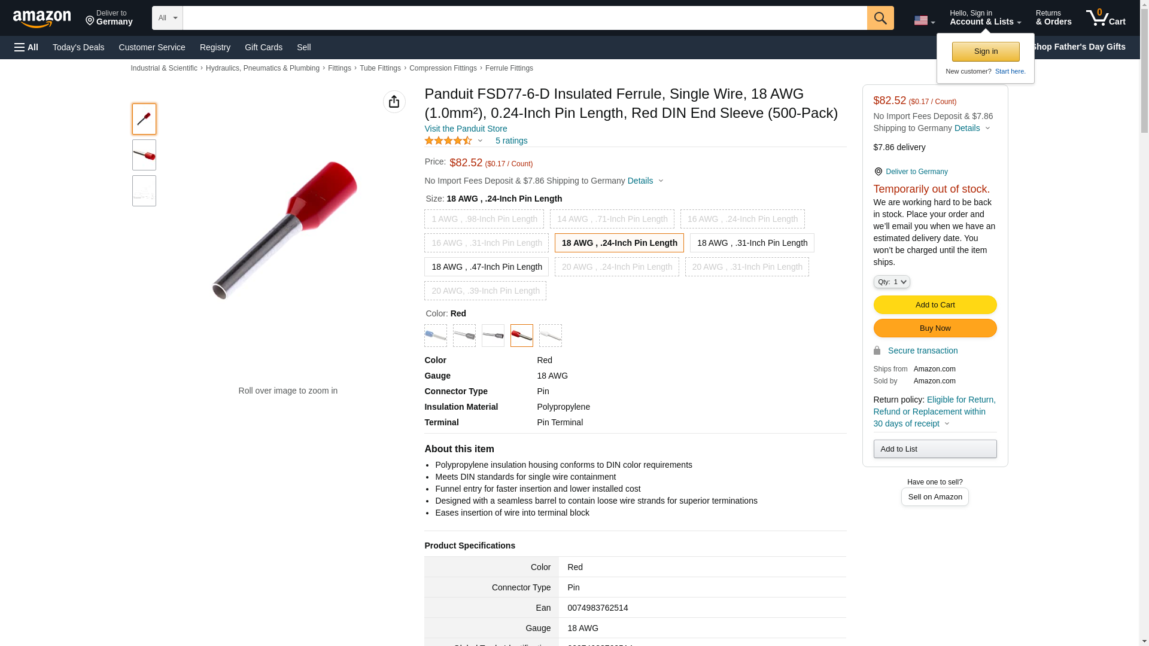Select 18 AWG, .47-Inch Pin Length size

(x=486, y=267)
